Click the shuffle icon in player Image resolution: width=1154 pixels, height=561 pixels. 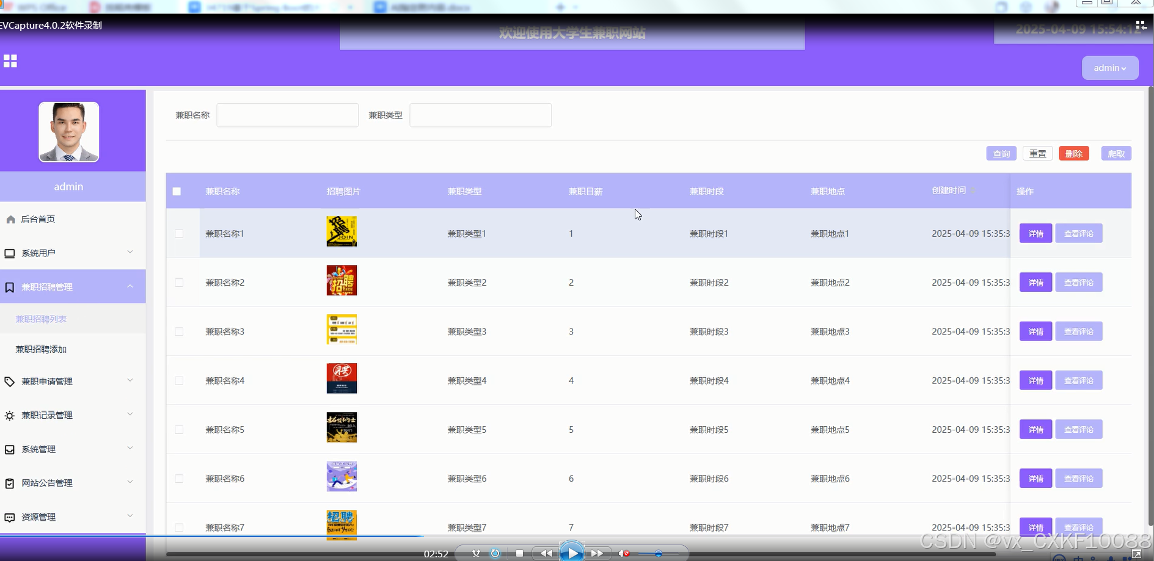[x=476, y=554]
